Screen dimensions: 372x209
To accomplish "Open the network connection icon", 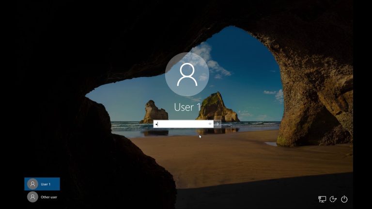I will coord(322,199).
